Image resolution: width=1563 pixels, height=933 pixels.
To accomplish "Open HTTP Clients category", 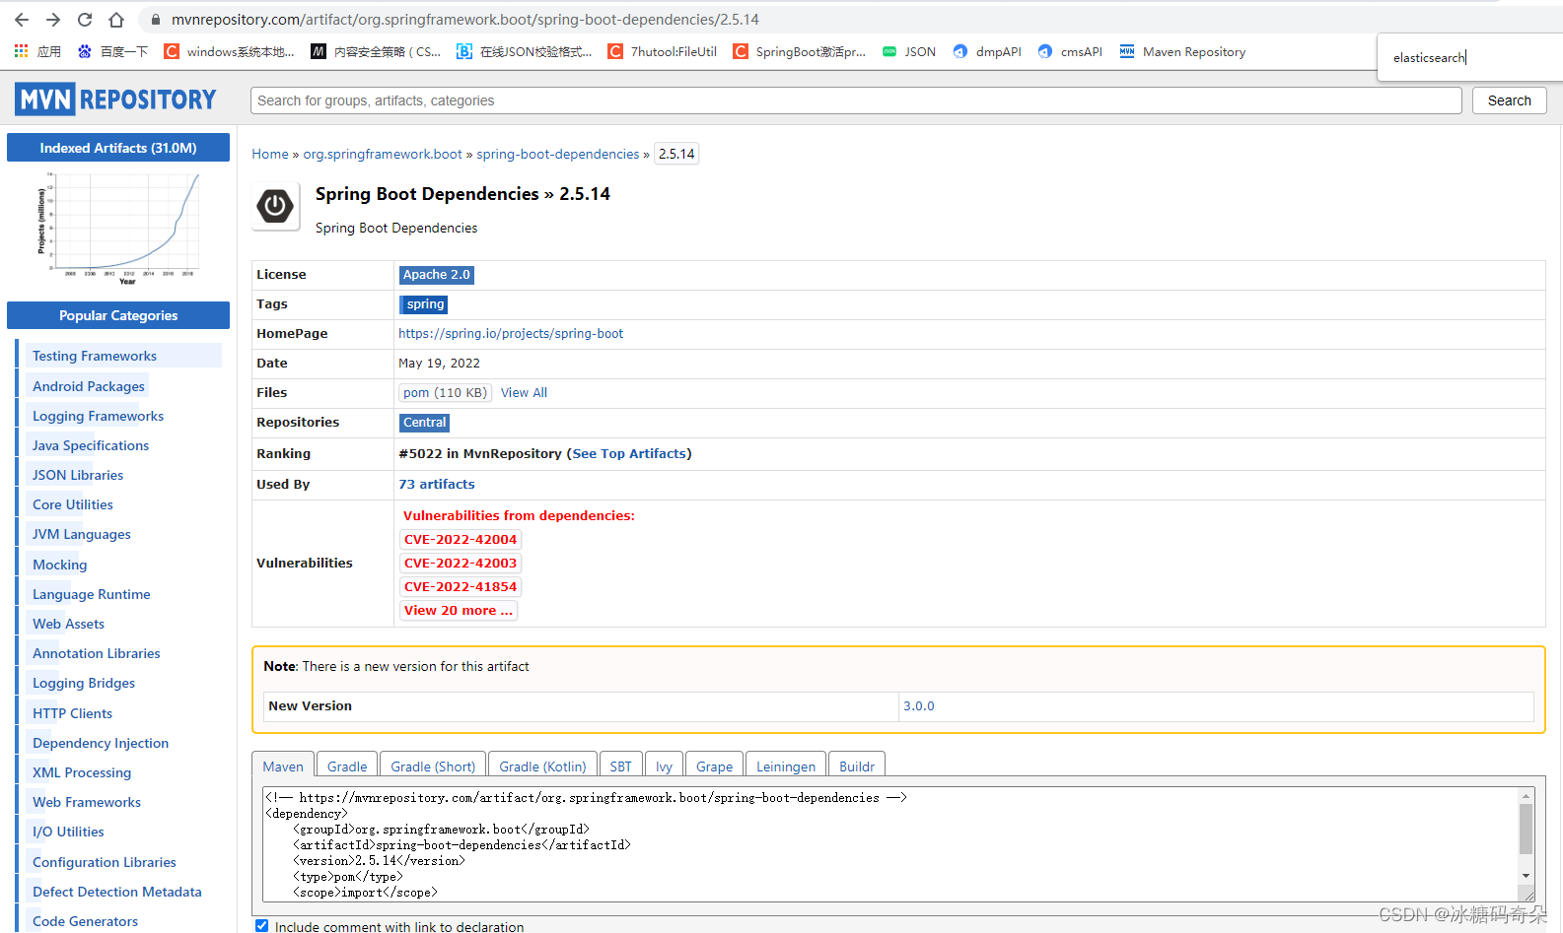I will (x=72, y=713).
